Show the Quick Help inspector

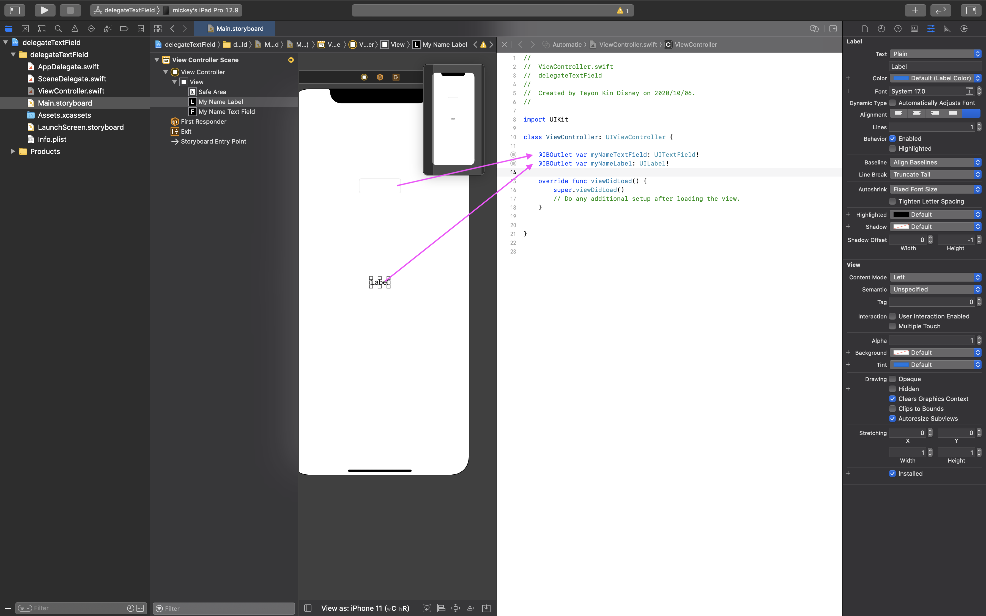click(898, 29)
